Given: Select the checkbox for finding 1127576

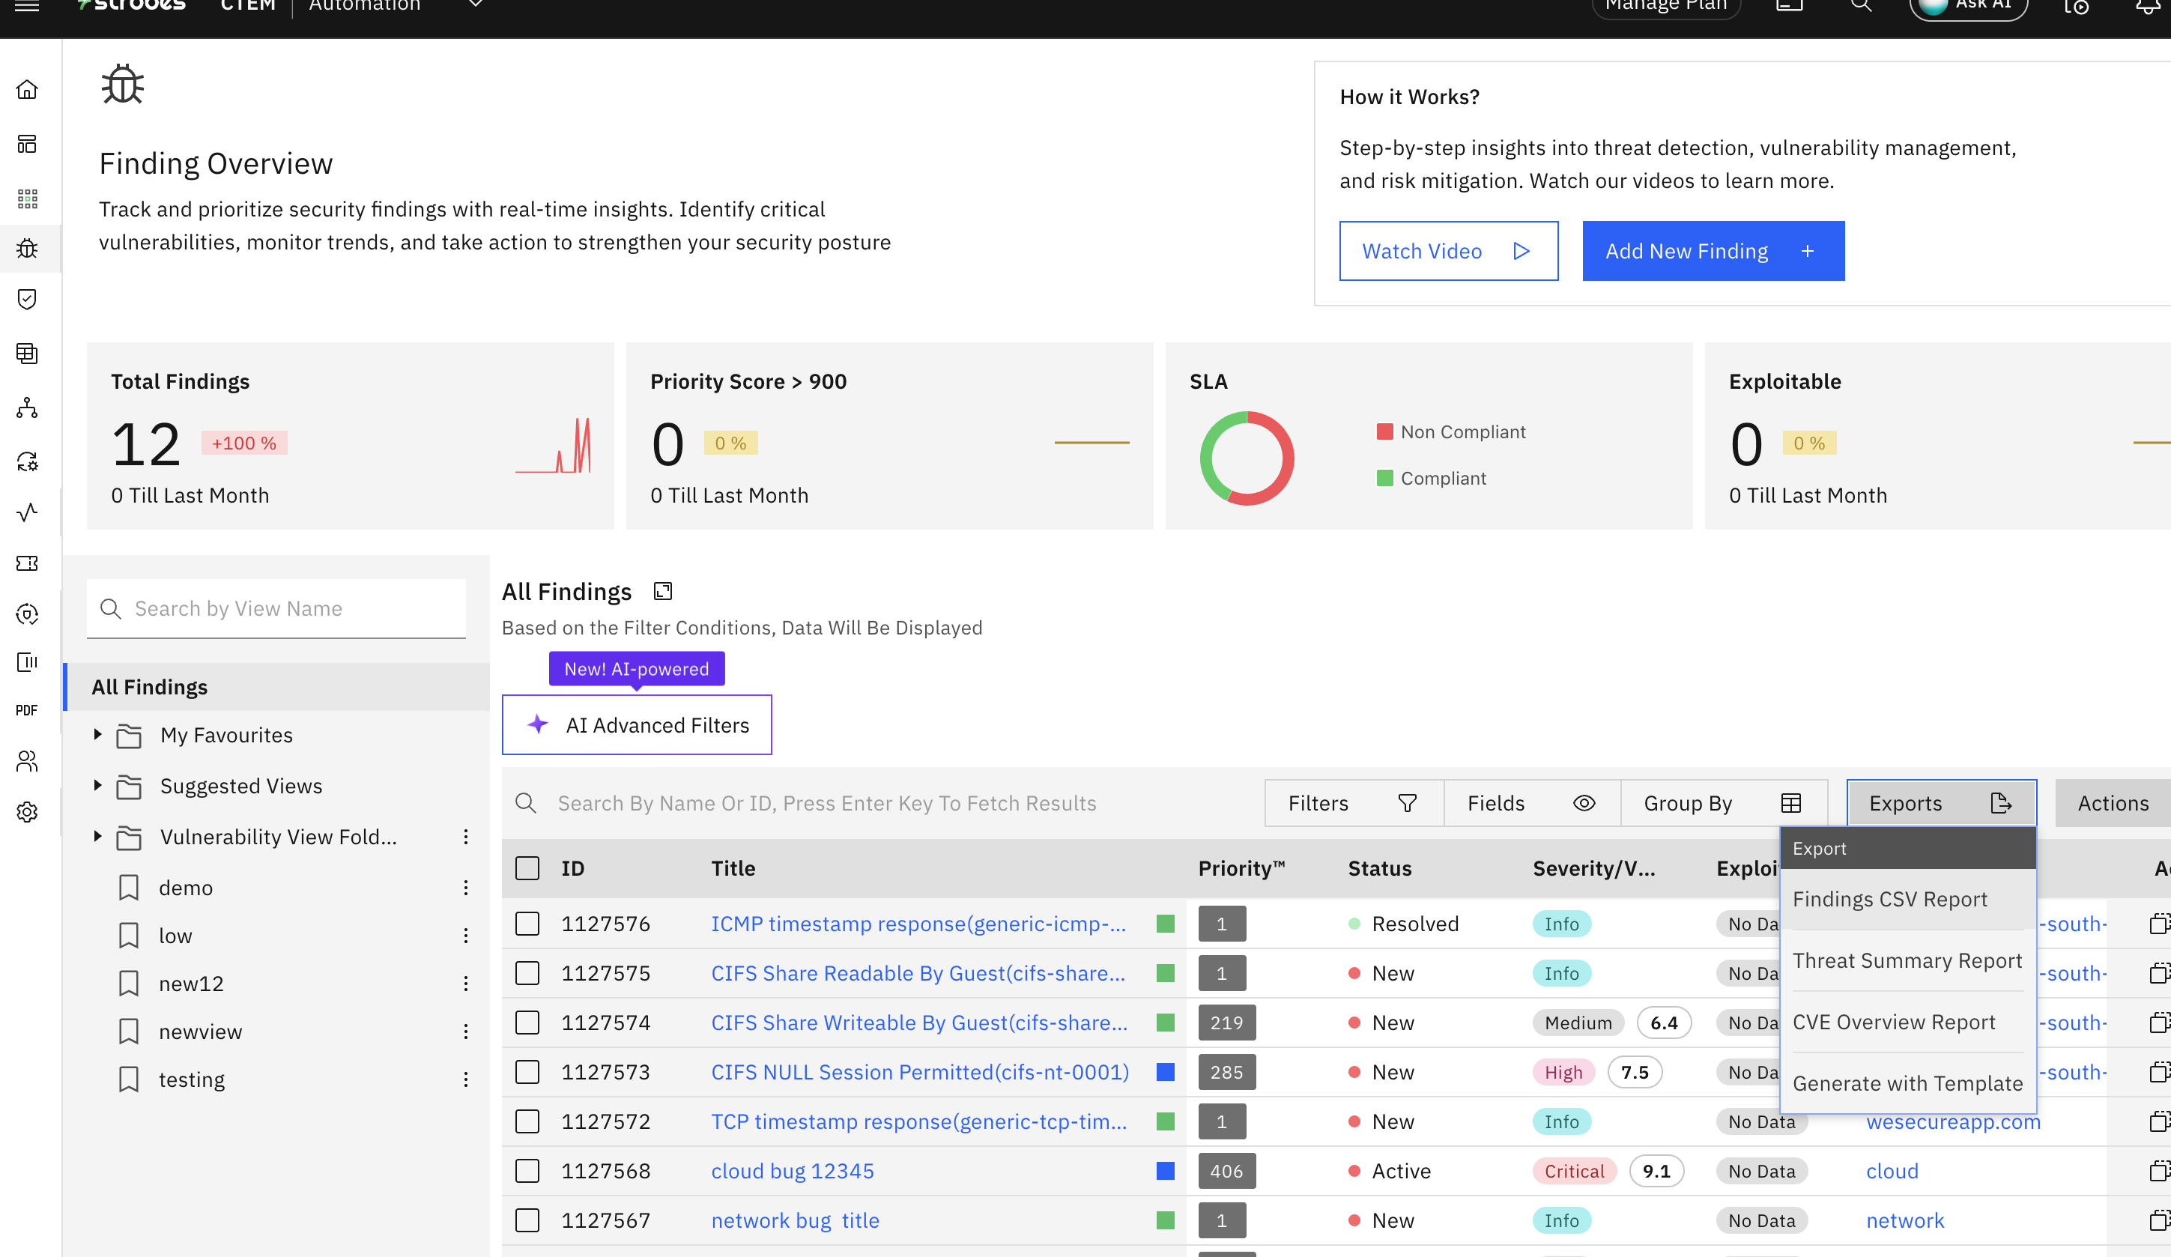Looking at the screenshot, I should pyautogui.click(x=527, y=924).
